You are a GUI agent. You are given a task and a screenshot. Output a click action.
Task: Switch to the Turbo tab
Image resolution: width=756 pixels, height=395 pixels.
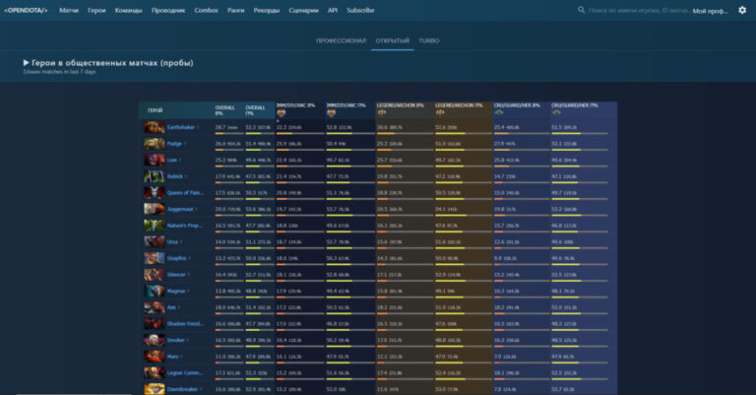428,41
